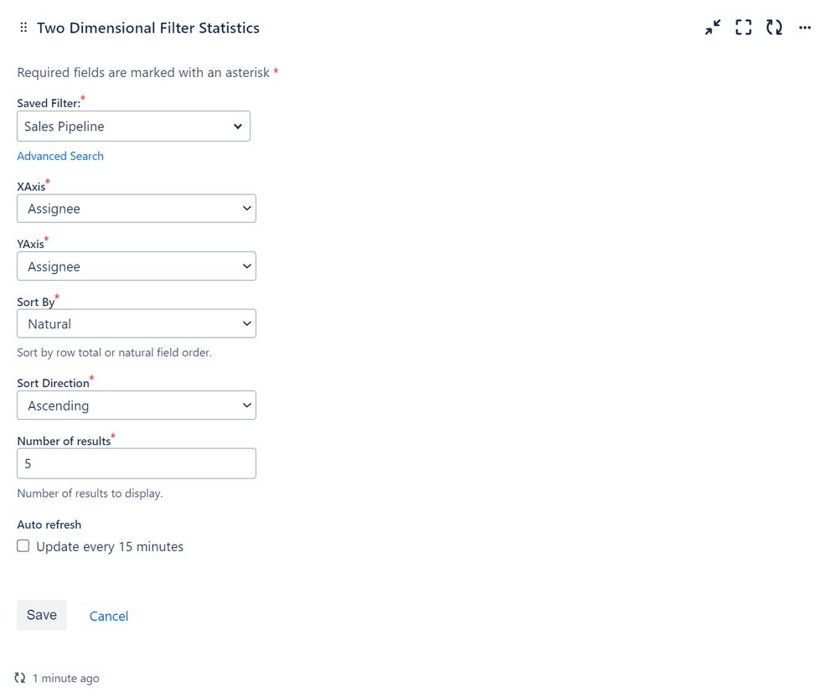Open the Sort By Natural dropdown

137,323
